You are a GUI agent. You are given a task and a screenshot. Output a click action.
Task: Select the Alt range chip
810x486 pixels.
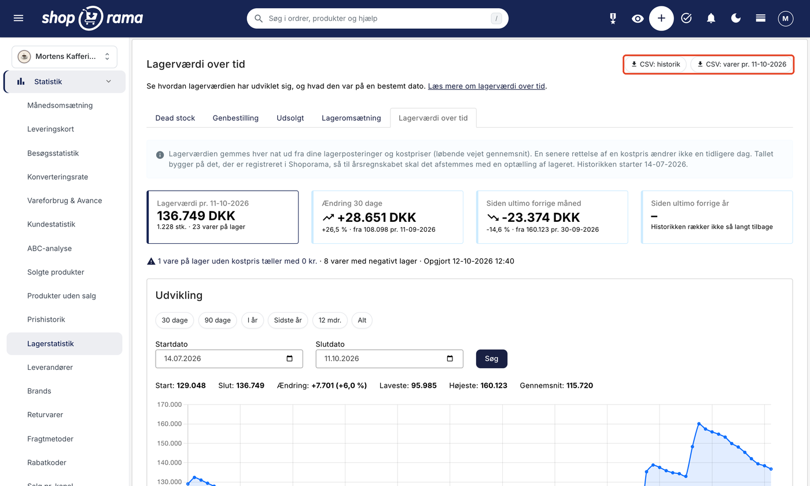tap(362, 320)
